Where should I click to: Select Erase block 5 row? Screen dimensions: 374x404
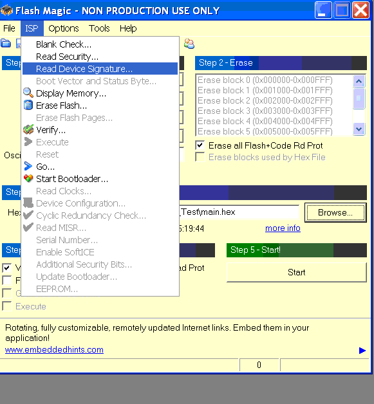pyautogui.click(x=274, y=131)
